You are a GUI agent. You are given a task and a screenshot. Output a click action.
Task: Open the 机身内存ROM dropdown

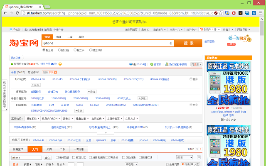point(51,119)
